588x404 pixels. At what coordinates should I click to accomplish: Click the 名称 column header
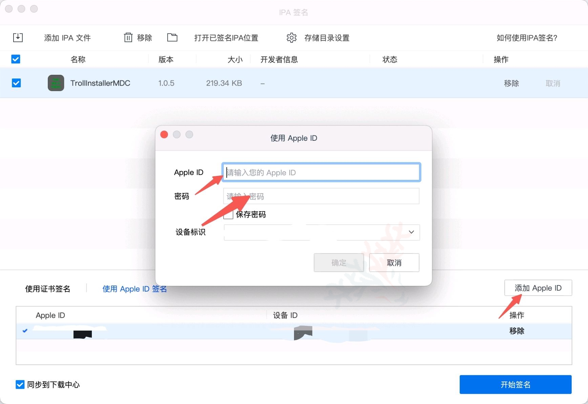pos(78,60)
